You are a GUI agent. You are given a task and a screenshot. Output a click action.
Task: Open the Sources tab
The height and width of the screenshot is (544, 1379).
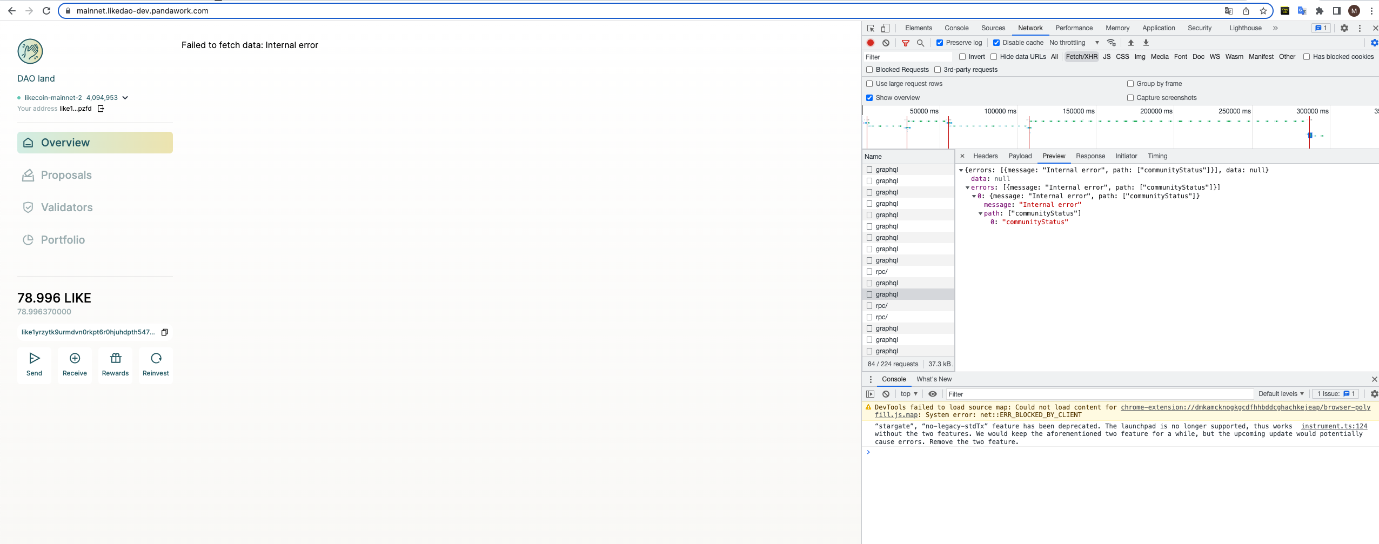pyautogui.click(x=993, y=28)
